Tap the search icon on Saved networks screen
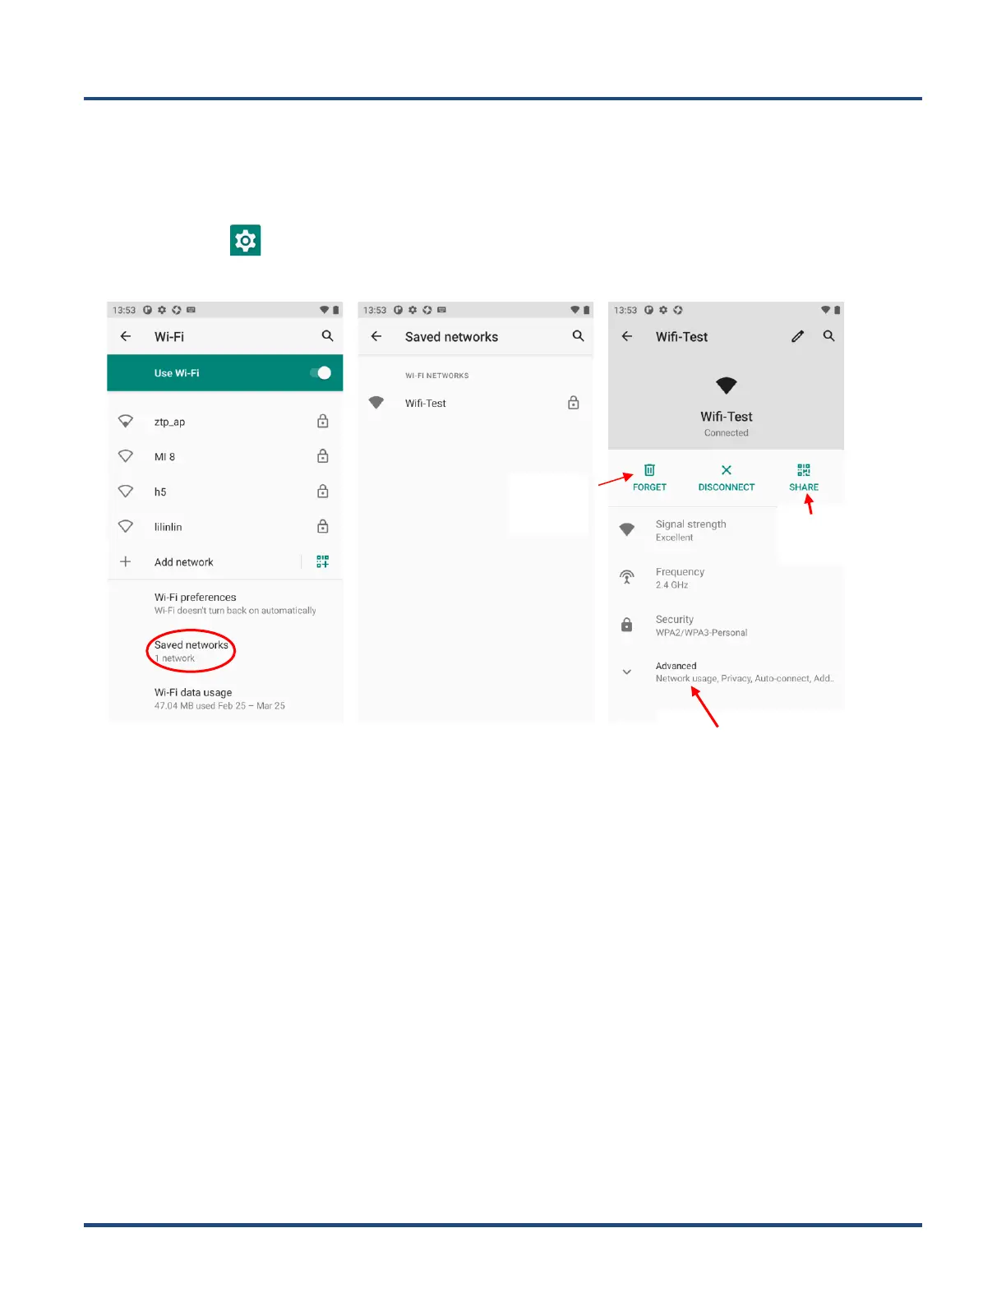This screenshot has height=1302, width=1006. [x=578, y=336]
